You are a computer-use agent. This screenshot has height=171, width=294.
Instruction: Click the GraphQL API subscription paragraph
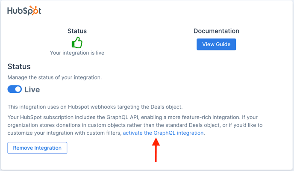point(135,125)
